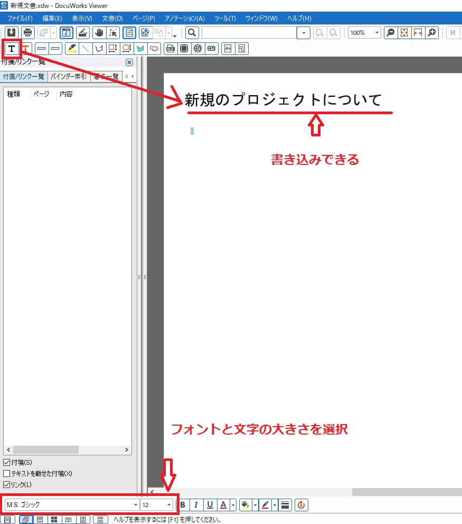Toggle italic text formatting

pos(196,505)
